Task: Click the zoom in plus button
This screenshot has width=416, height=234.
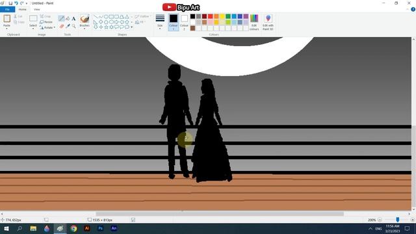Action: (x=413, y=220)
